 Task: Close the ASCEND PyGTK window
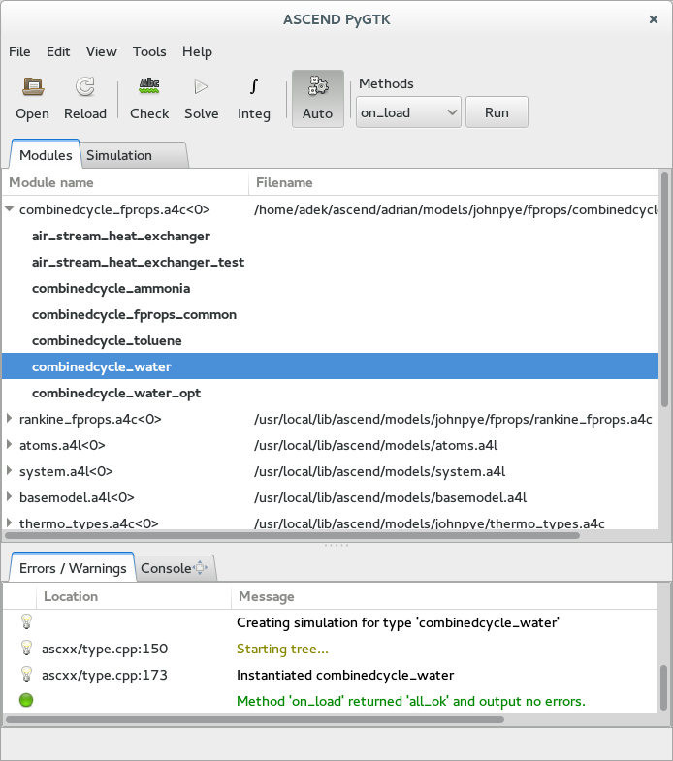point(652,19)
